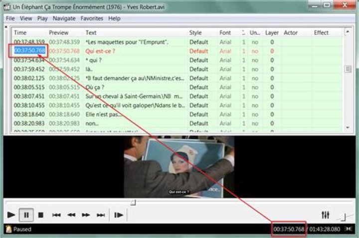Click time cell 00:38:02.125
359x238 pixels.
29,78
